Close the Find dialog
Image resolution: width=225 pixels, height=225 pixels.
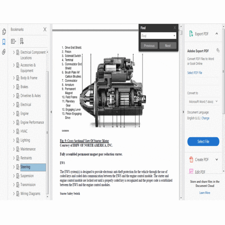[x=175, y=28]
